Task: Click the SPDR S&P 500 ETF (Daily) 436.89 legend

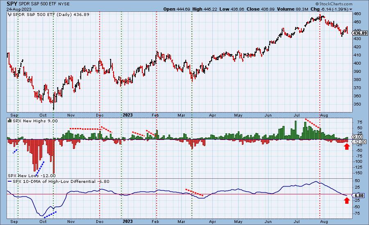Action: tap(51, 15)
